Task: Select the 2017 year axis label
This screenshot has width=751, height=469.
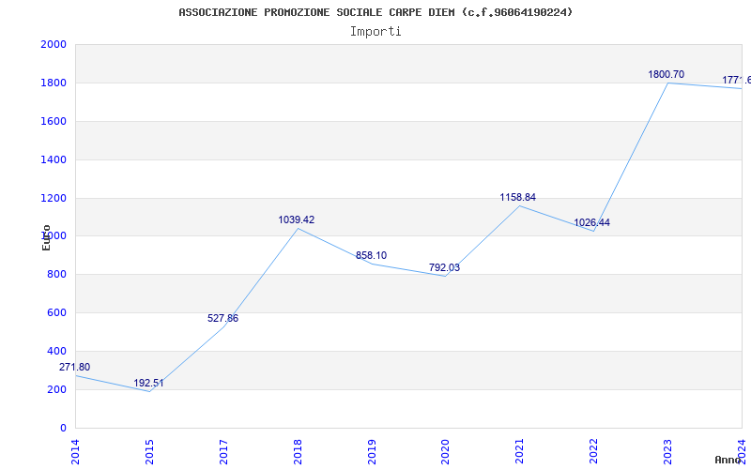Action: click(223, 451)
